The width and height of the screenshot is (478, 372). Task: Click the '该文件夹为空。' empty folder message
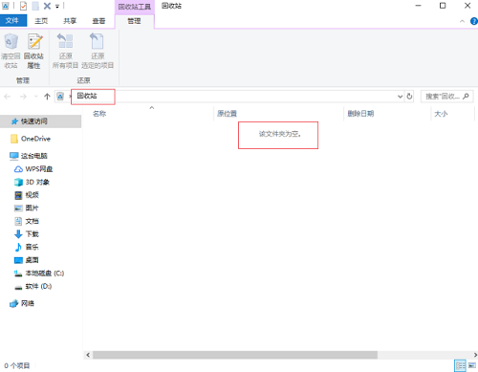coord(280,134)
